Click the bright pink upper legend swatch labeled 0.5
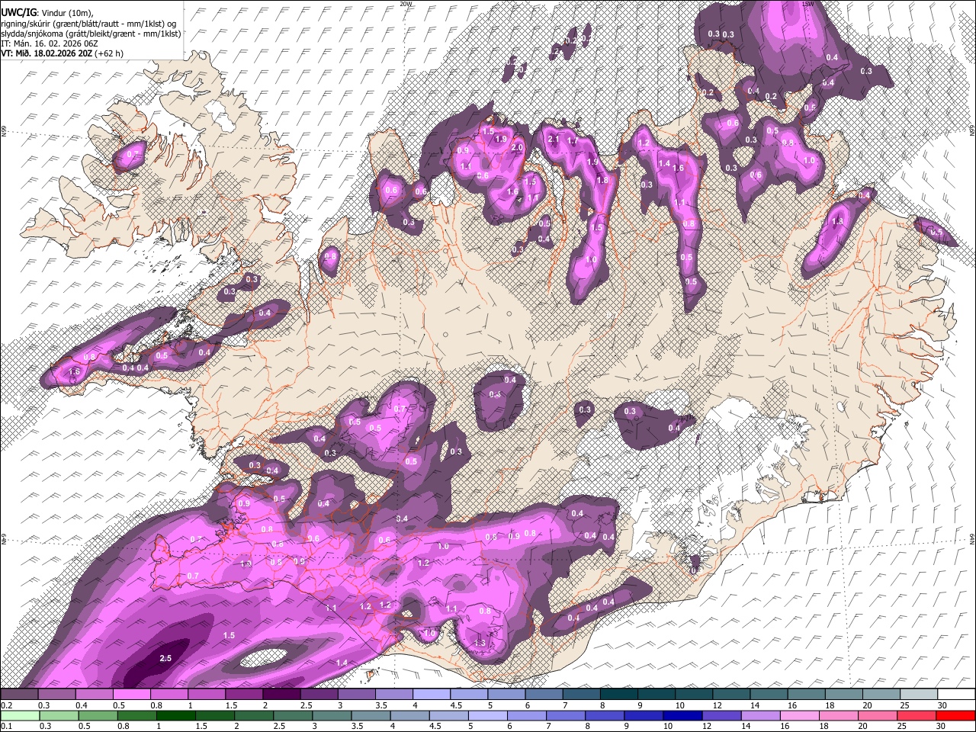This screenshot has width=976, height=732. click(131, 695)
